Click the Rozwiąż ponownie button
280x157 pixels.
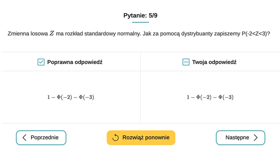[141, 138]
